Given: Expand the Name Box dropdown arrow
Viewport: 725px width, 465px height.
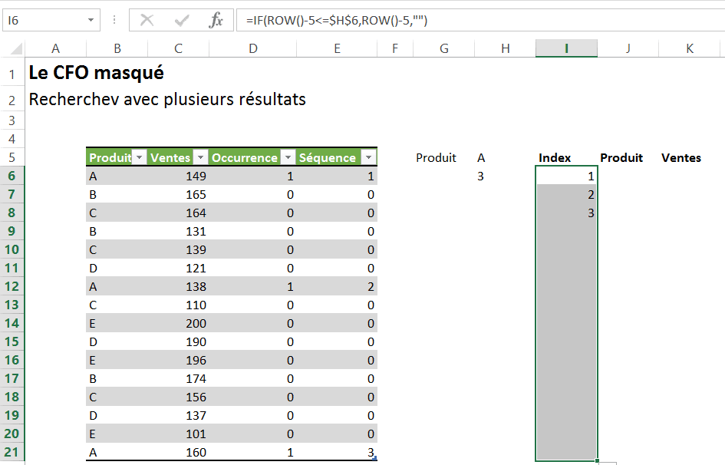Looking at the screenshot, I should [x=92, y=21].
